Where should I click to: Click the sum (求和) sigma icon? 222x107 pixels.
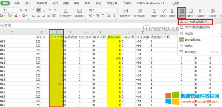[155, 11]
